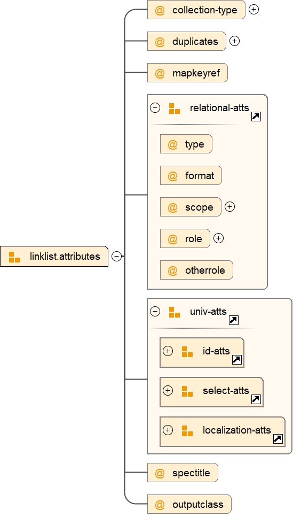Click the linklist.attributes group icon
Viewport: 293px width, 518px height.
coord(14,257)
